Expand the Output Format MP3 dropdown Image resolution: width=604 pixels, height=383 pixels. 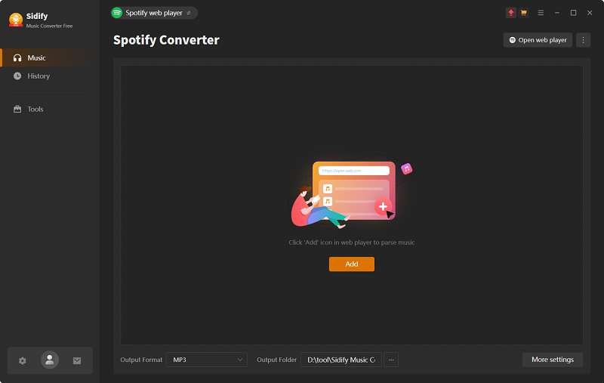(207, 360)
